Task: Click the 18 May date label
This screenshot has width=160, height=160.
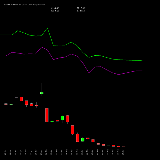Action: pos(97,152)
